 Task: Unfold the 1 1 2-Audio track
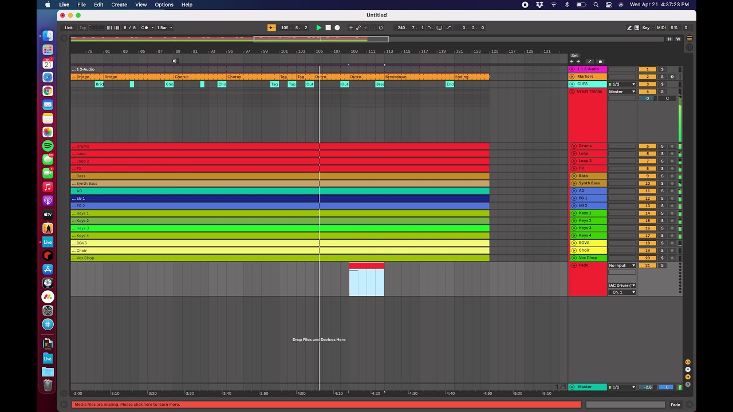pos(572,69)
